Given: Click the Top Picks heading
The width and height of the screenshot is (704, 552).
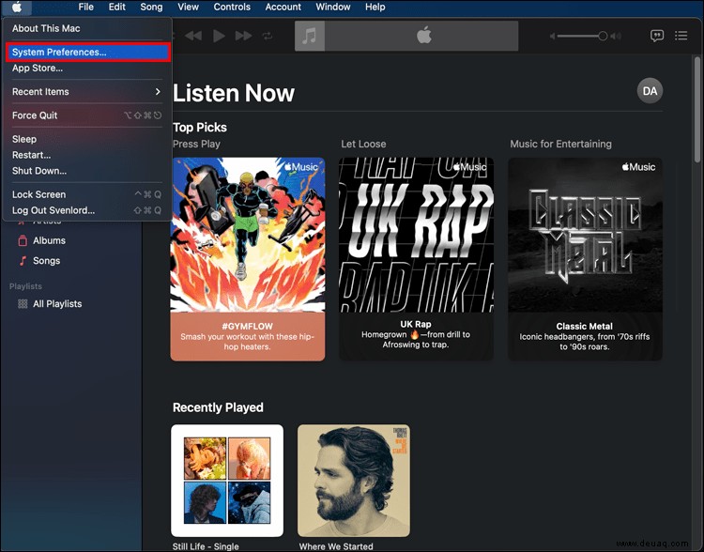Looking at the screenshot, I should [x=200, y=128].
